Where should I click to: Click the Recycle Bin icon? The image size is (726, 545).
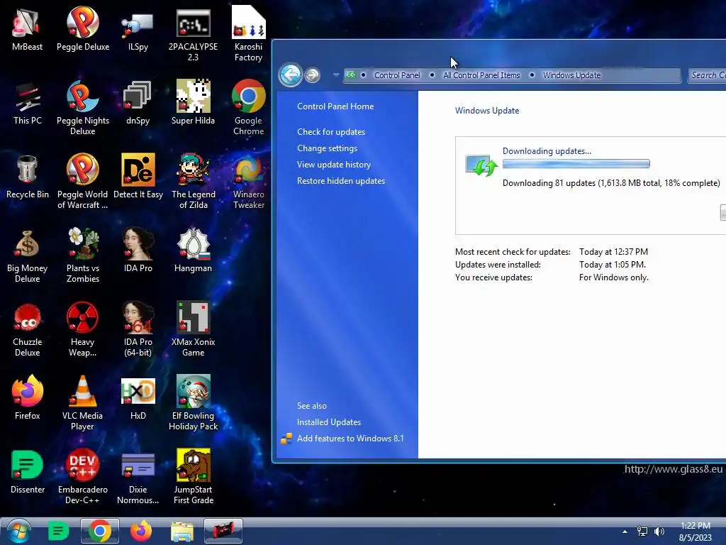tap(27, 177)
